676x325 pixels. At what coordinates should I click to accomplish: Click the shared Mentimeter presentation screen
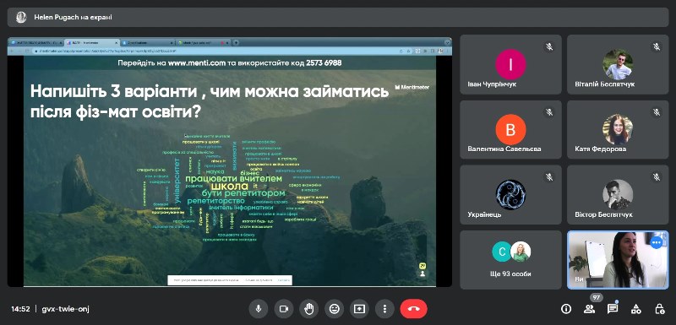229,162
